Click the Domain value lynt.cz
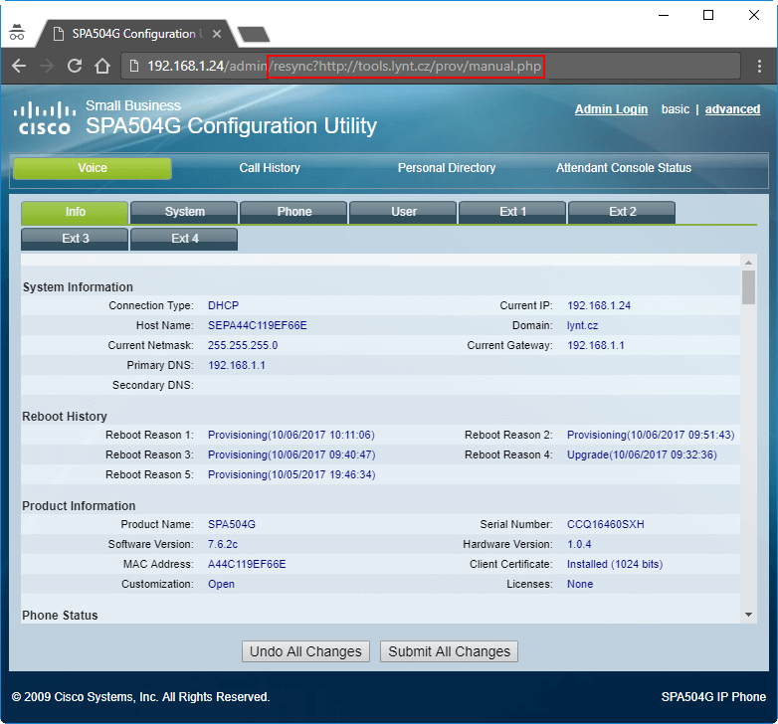 click(582, 325)
